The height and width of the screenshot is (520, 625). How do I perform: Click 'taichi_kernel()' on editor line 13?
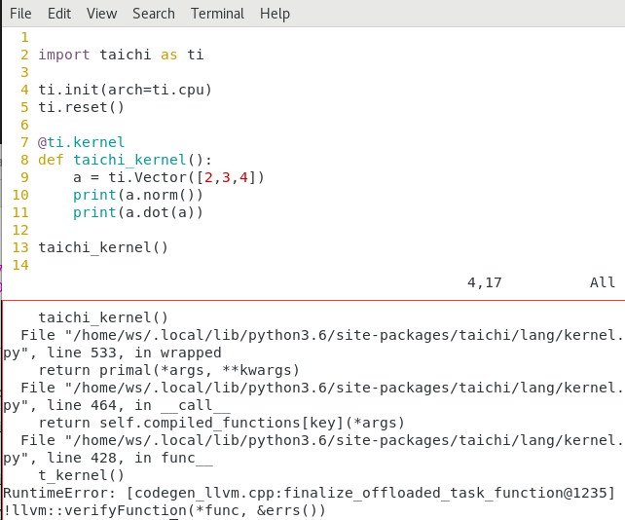click(x=103, y=247)
